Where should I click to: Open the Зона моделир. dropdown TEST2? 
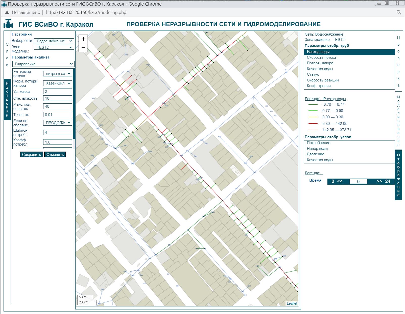pos(54,47)
